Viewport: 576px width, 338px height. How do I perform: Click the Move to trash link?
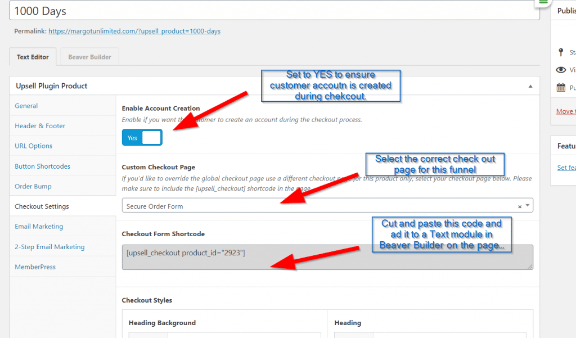(565, 111)
